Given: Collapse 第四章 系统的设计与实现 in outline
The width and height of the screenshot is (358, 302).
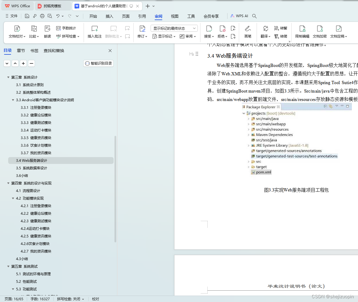Looking at the screenshot, I should 8,183.
